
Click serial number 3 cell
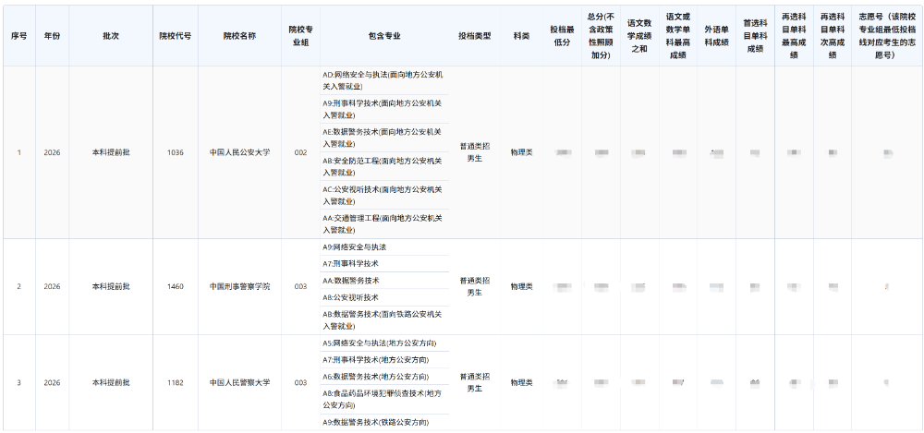pos(18,383)
